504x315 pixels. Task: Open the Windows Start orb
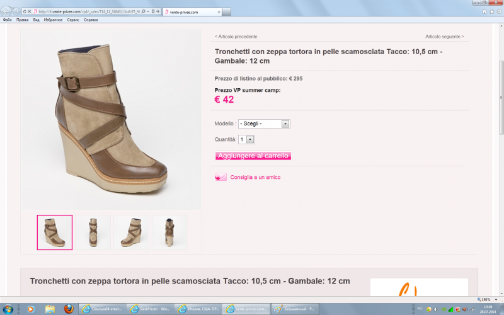pyautogui.click(x=8, y=309)
